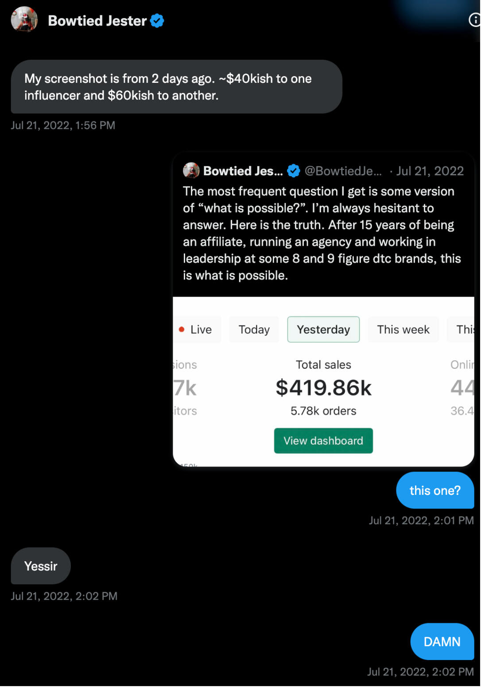Switch to the This week tab
Image resolution: width=481 pixels, height=687 pixels.
(403, 329)
